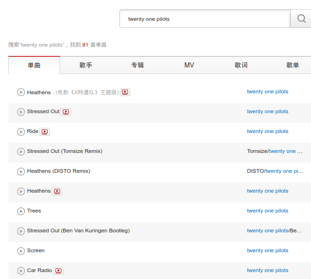Play plain Heathens track with MV
Viewport: 311px width, 279px height.
(21, 191)
